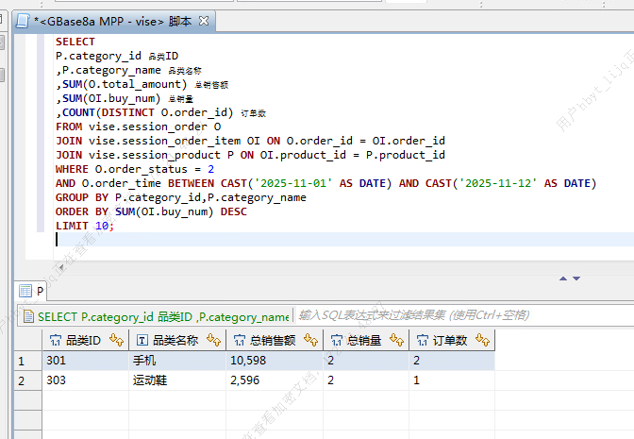Click 订单数 cell in the 手机 row
The image size is (634, 439).
pyautogui.click(x=452, y=361)
